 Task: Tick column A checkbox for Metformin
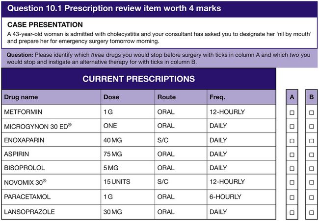coord(292,112)
